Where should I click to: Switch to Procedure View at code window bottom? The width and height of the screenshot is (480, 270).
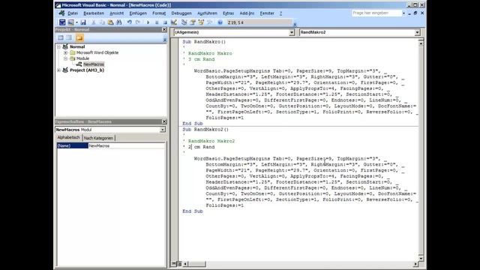click(x=173, y=263)
